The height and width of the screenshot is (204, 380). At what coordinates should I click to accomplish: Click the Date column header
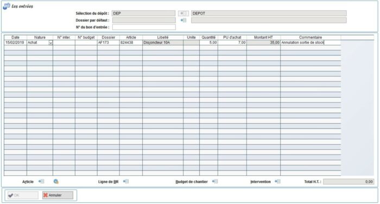click(x=16, y=37)
